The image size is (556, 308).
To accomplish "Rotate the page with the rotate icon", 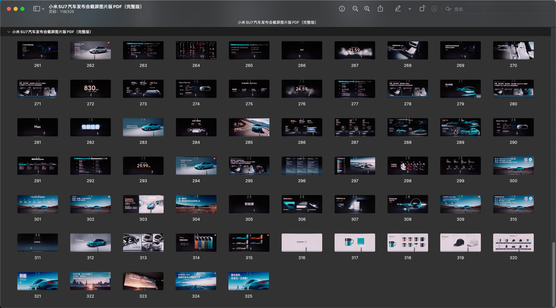I will pyautogui.click(x=422, y=9).
